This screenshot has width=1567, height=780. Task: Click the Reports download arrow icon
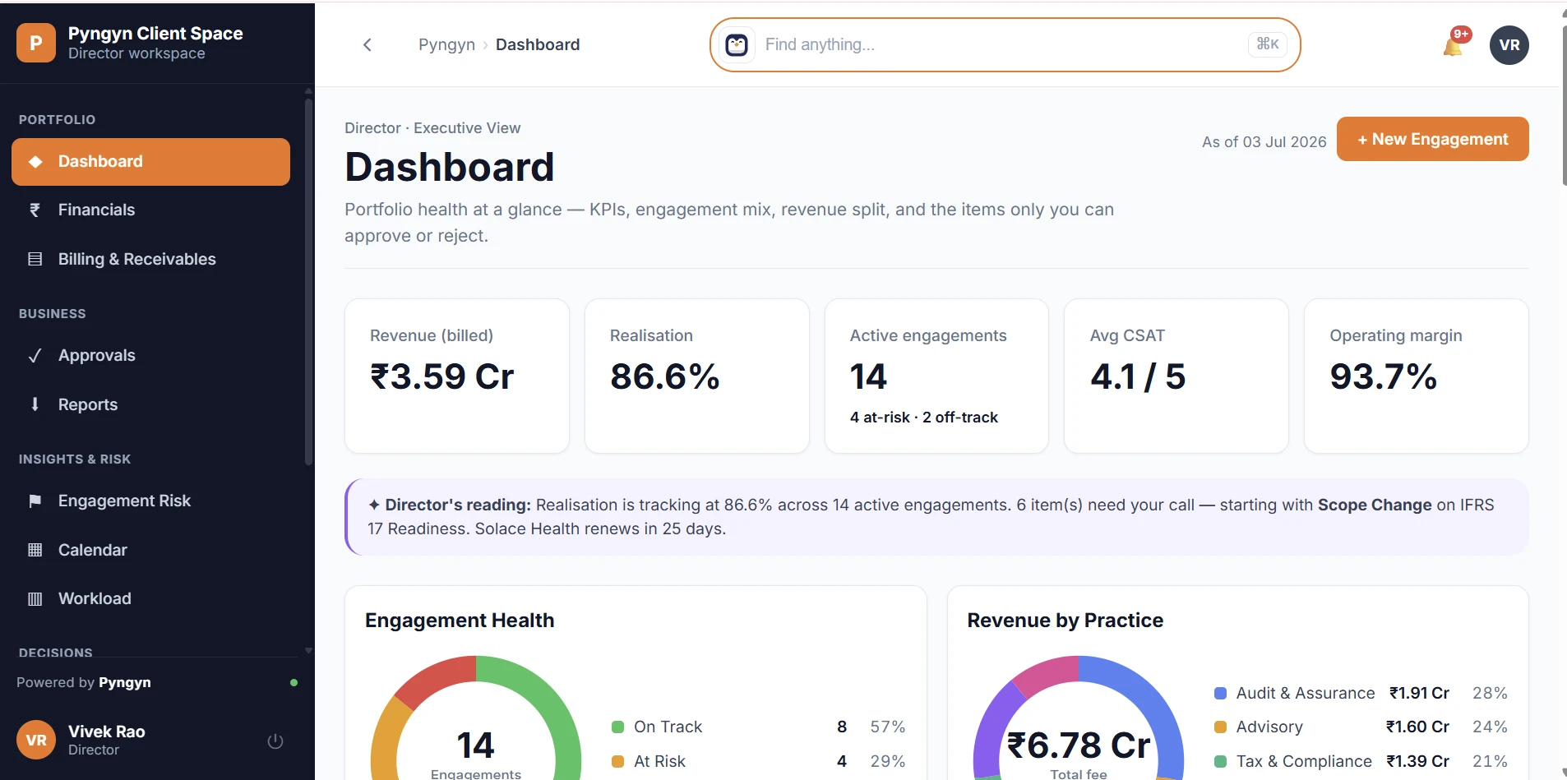[x=35, y=404]
